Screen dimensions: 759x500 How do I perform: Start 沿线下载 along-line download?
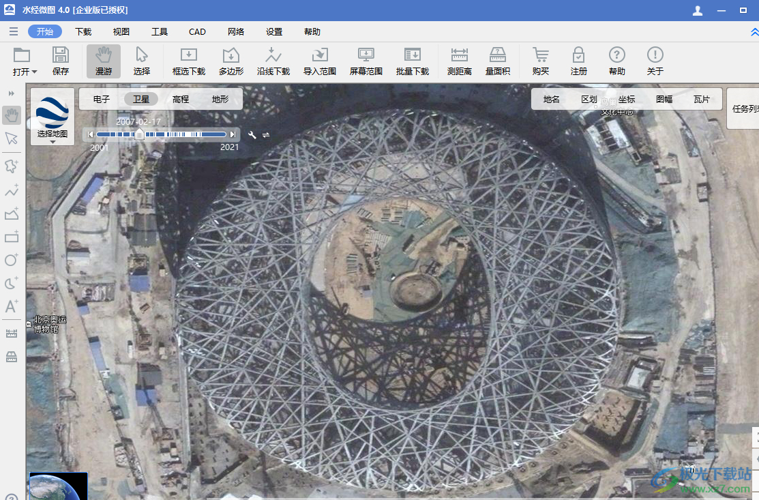(x=273, y=61)
